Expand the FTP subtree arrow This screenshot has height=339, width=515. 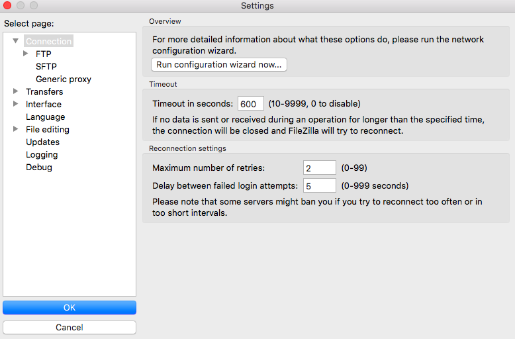(x=26, y=54)
